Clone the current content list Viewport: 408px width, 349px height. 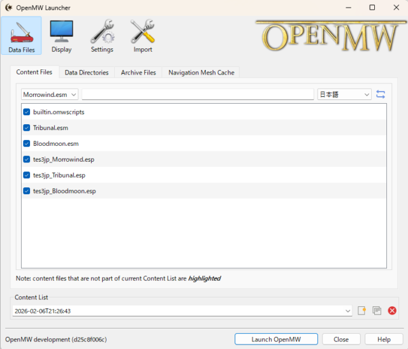[377, 310]
